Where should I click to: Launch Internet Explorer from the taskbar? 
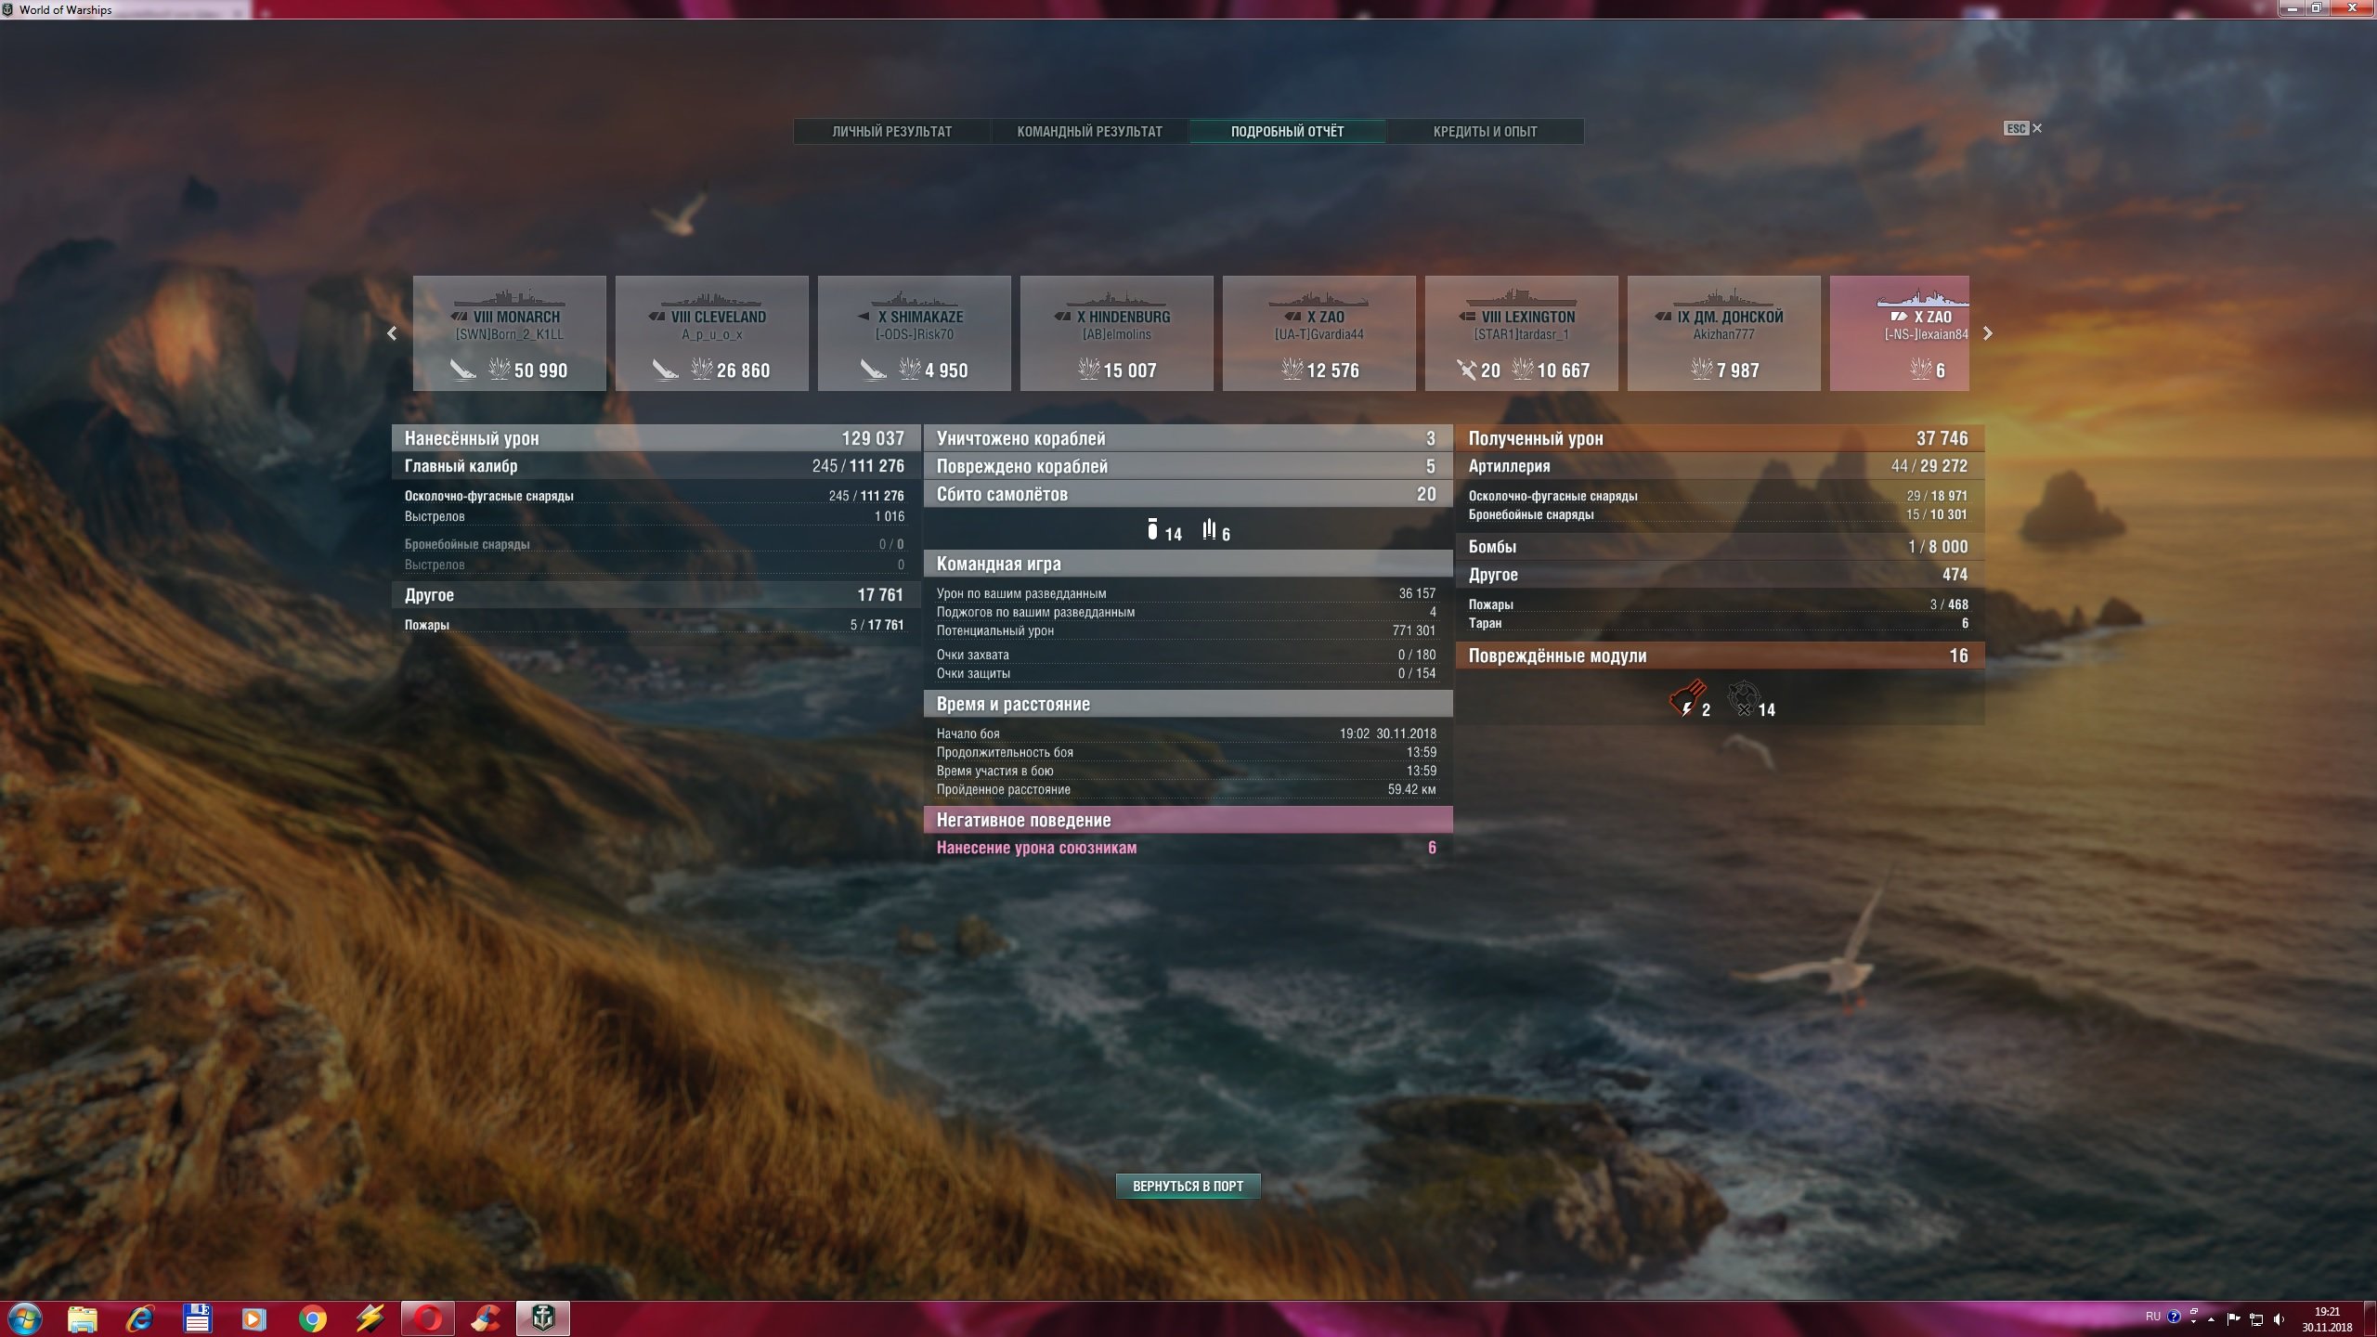(140, 1318)
